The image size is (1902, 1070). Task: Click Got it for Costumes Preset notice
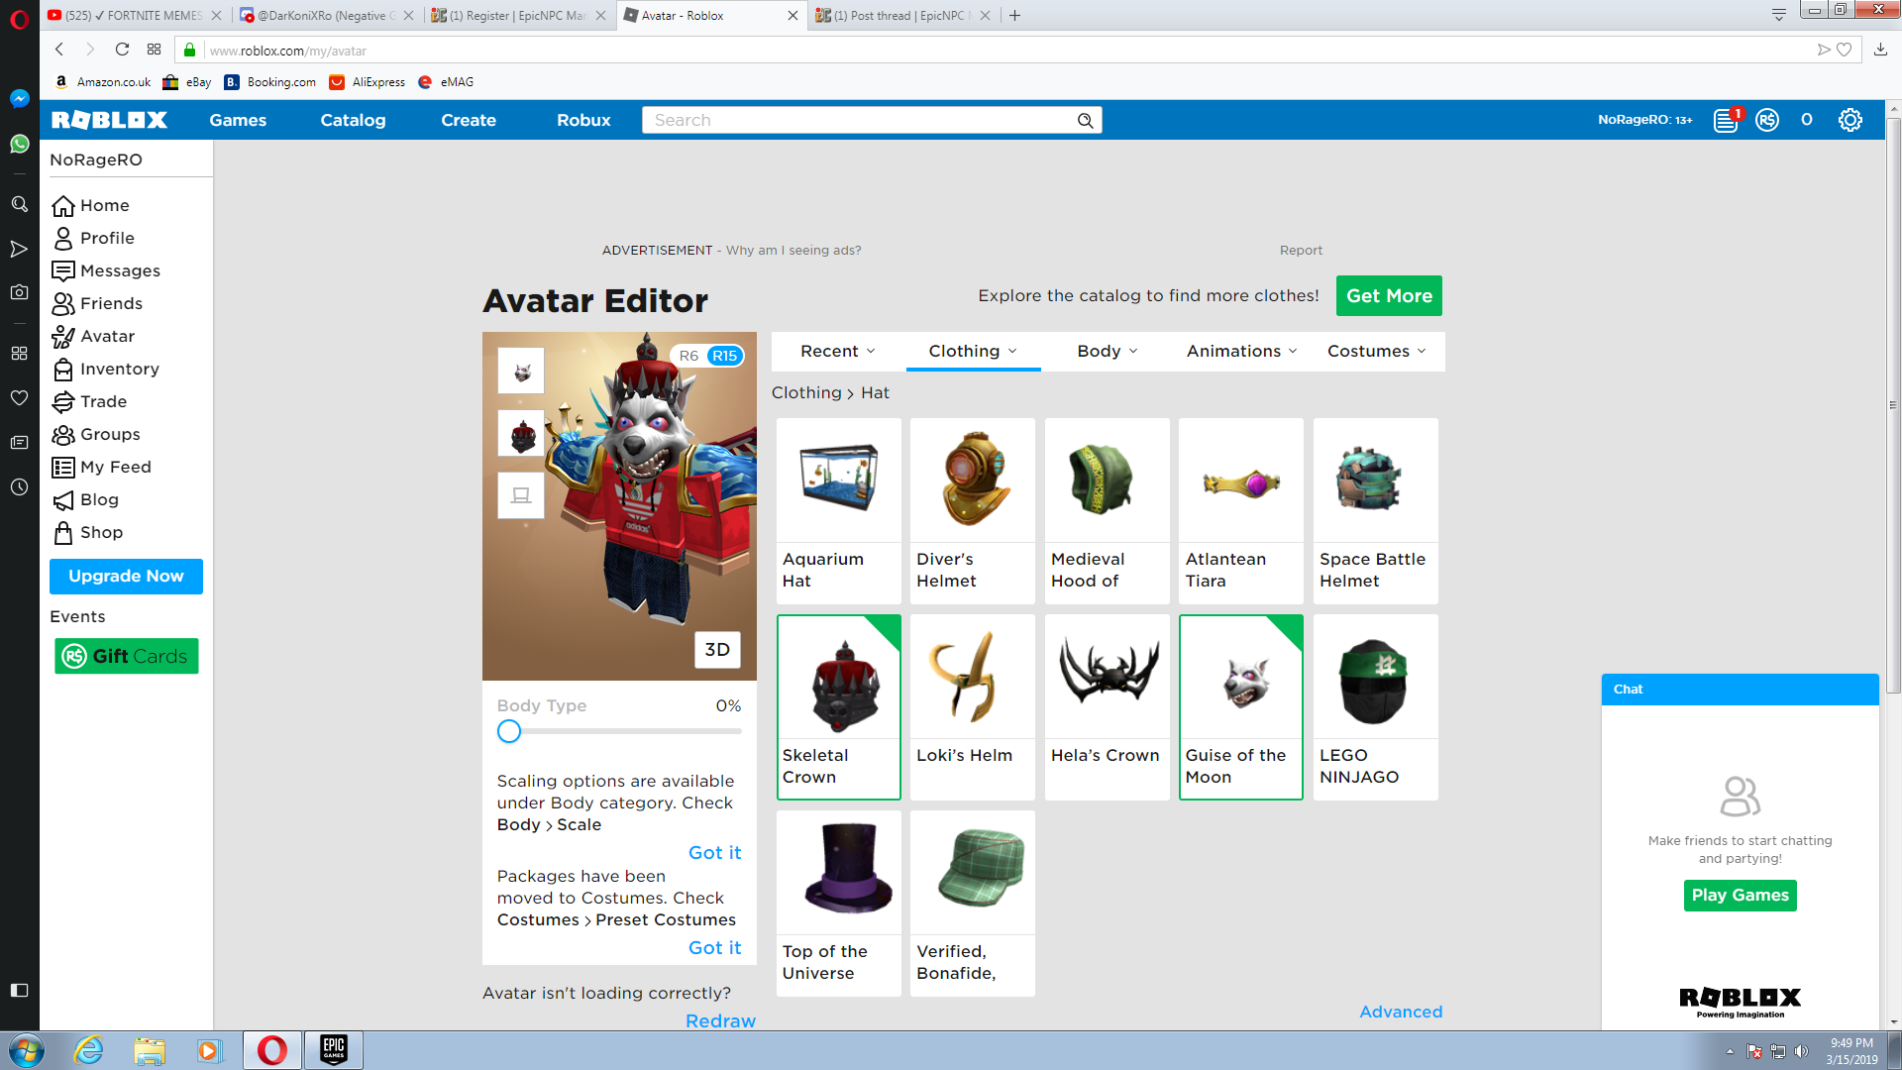click(x=714, y=947)
